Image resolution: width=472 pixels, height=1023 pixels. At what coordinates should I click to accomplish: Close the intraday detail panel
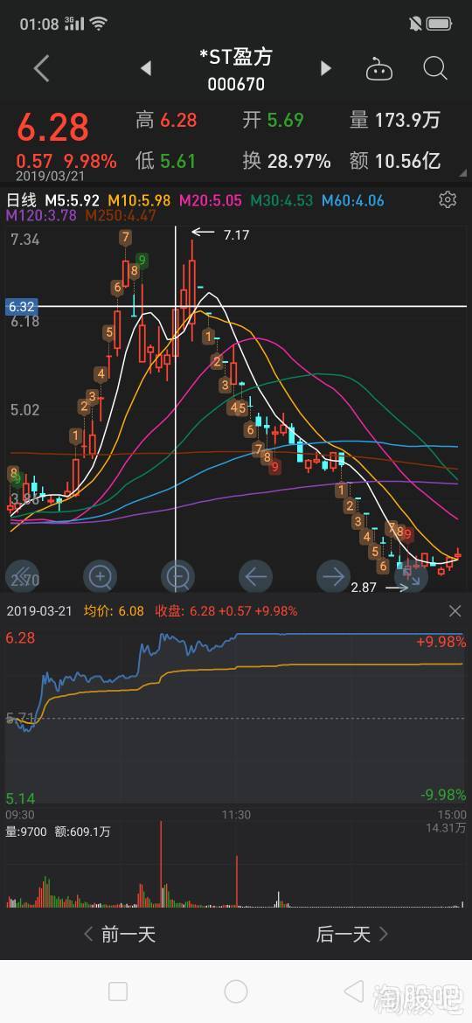(455, 611)
